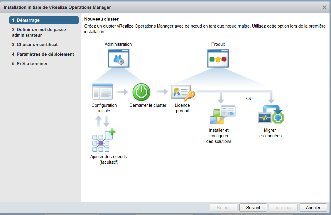Click the Licence produit key icon
Viewport: 331px width, 215px height.
pos(183,93)
